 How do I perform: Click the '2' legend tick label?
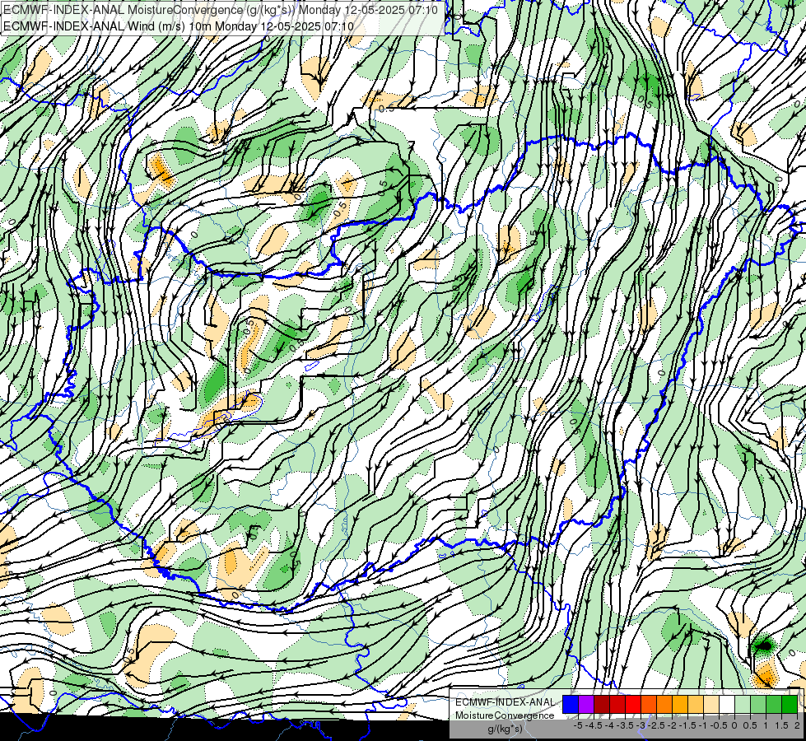point(797,725)
